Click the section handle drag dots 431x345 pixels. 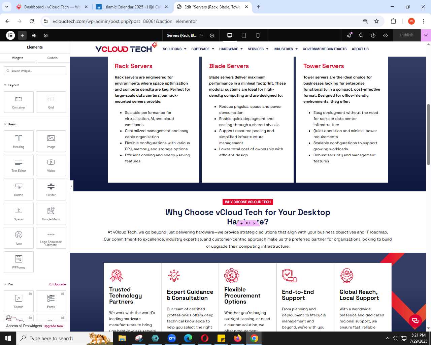(248, 223)
